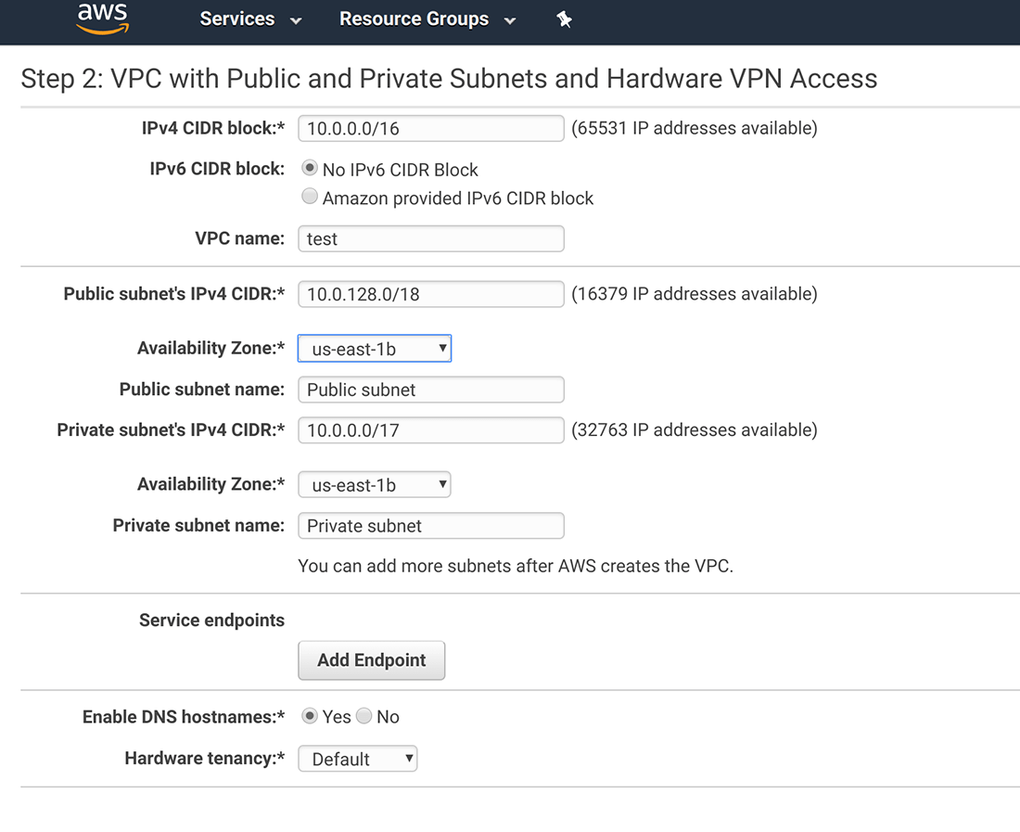Select the VPC name text field

pyautogui.click(x=430, y=238)
